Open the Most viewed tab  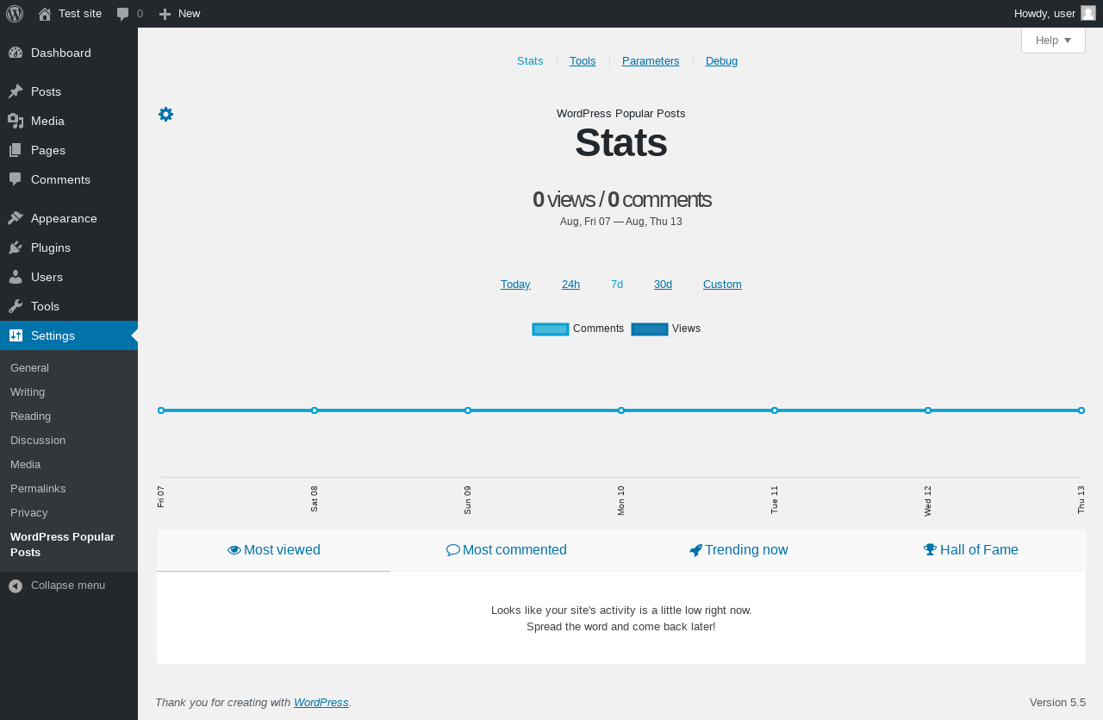click(x=273, y=550)
